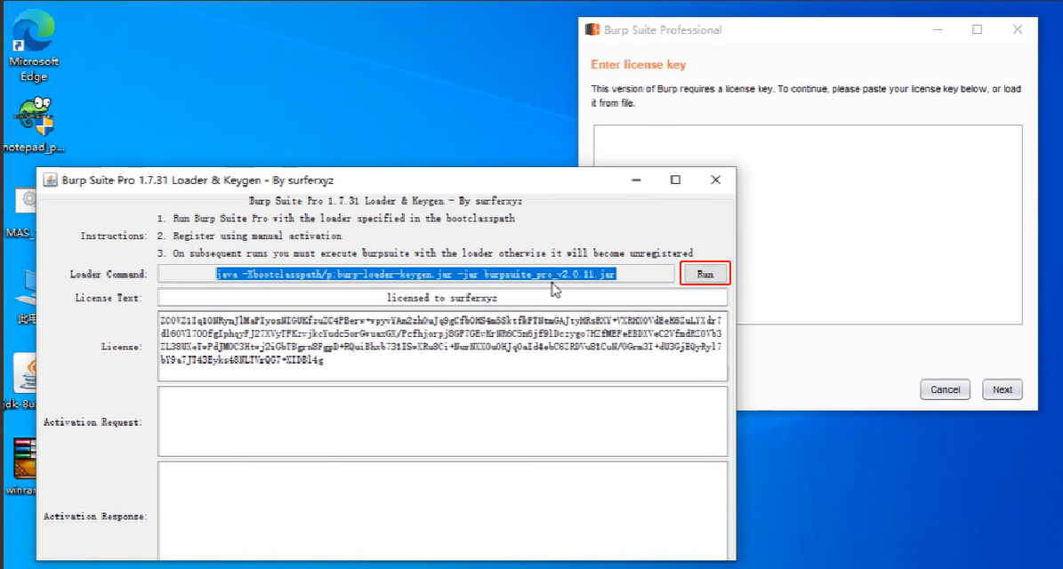Click the Activation Response text area
The image size is (1063, 569).
(442, 509)
